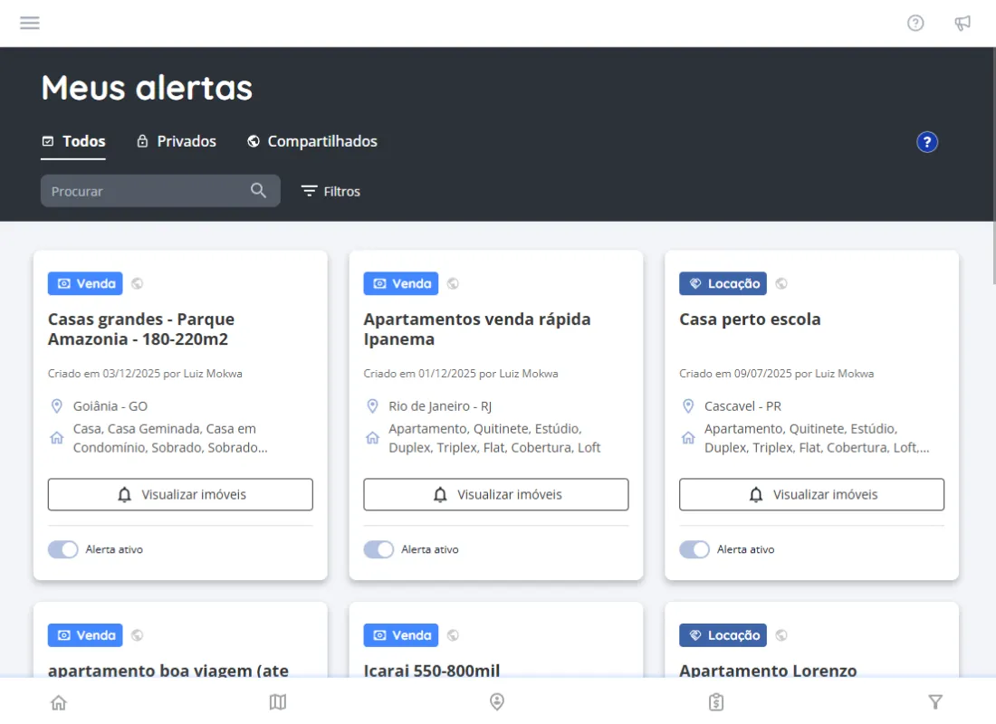Switch to Privados tab

tap(177, 141)
